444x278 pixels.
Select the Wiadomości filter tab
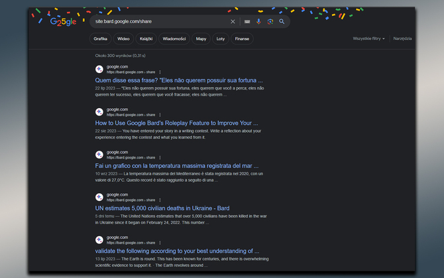coord(174,39)
